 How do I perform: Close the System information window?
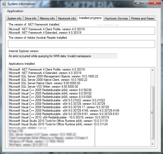click(x=155, y=3)
